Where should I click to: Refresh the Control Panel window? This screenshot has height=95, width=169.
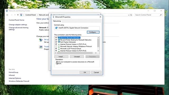(131, 15)
